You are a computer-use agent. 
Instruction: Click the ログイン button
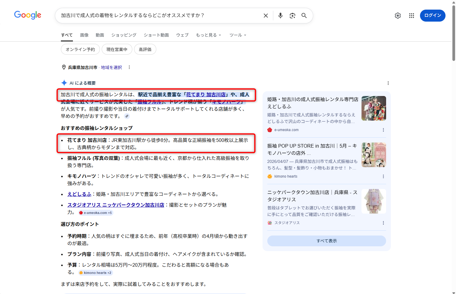(433, 16)
